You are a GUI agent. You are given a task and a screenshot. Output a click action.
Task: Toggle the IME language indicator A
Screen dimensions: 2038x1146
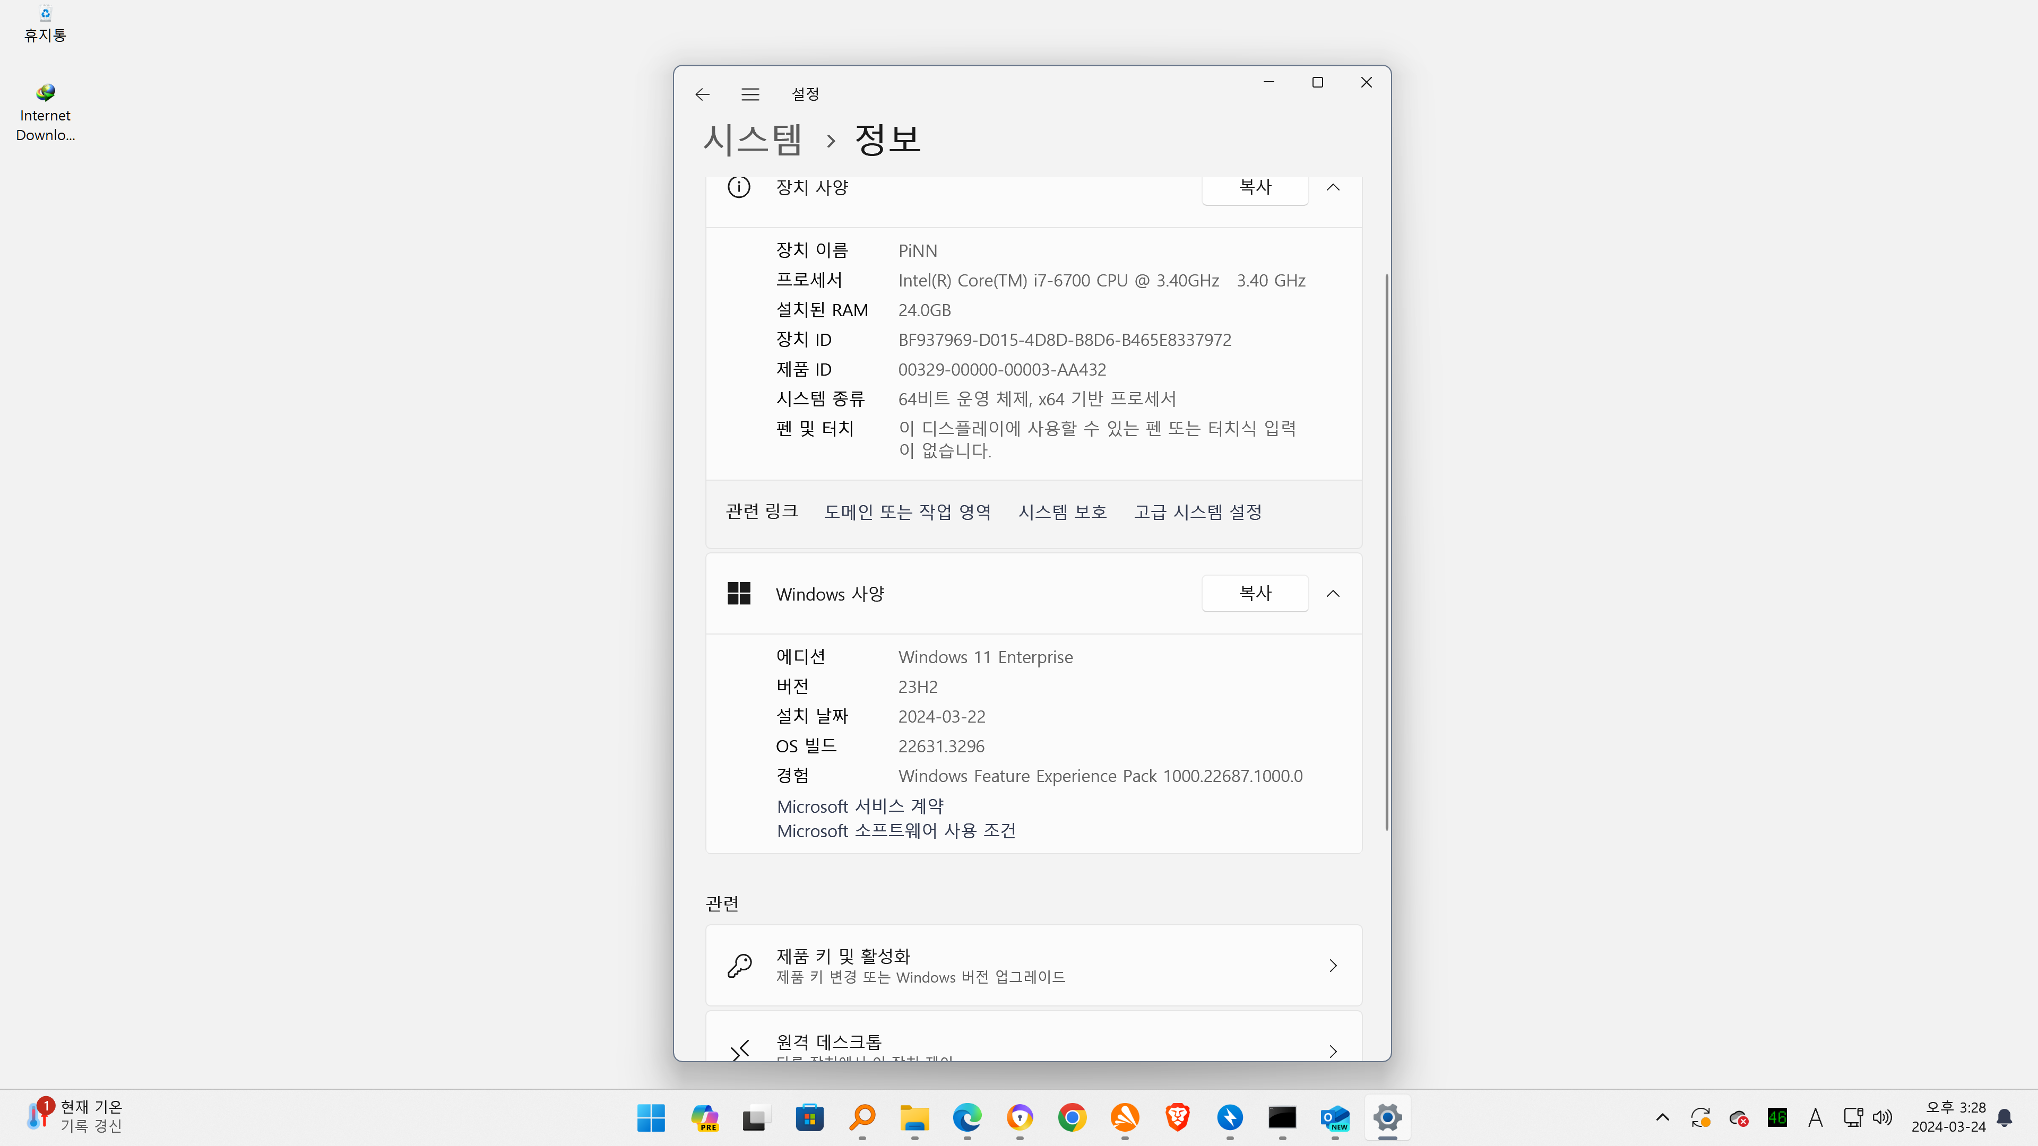[1815, 1117]
